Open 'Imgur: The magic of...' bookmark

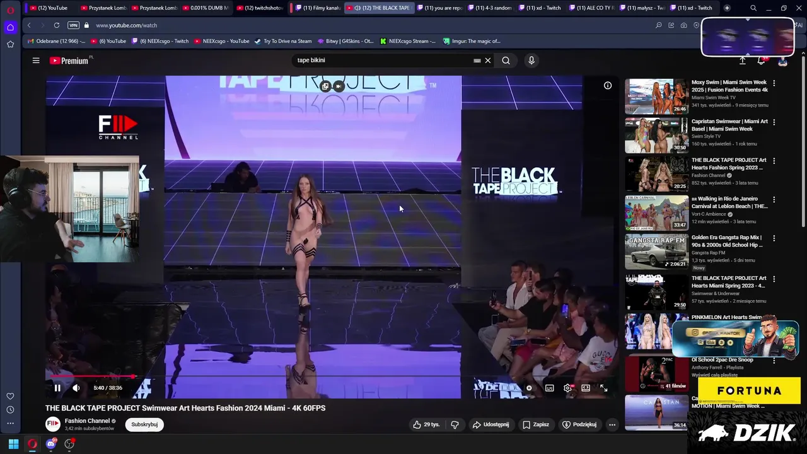point(472,41)
